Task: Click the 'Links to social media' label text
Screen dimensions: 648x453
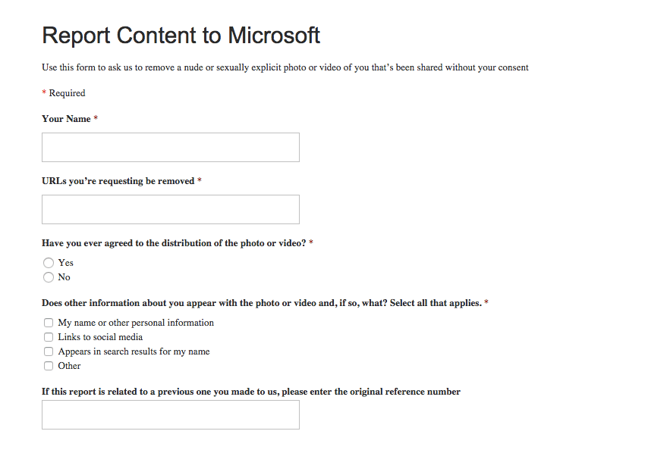Action: (100, 337)
